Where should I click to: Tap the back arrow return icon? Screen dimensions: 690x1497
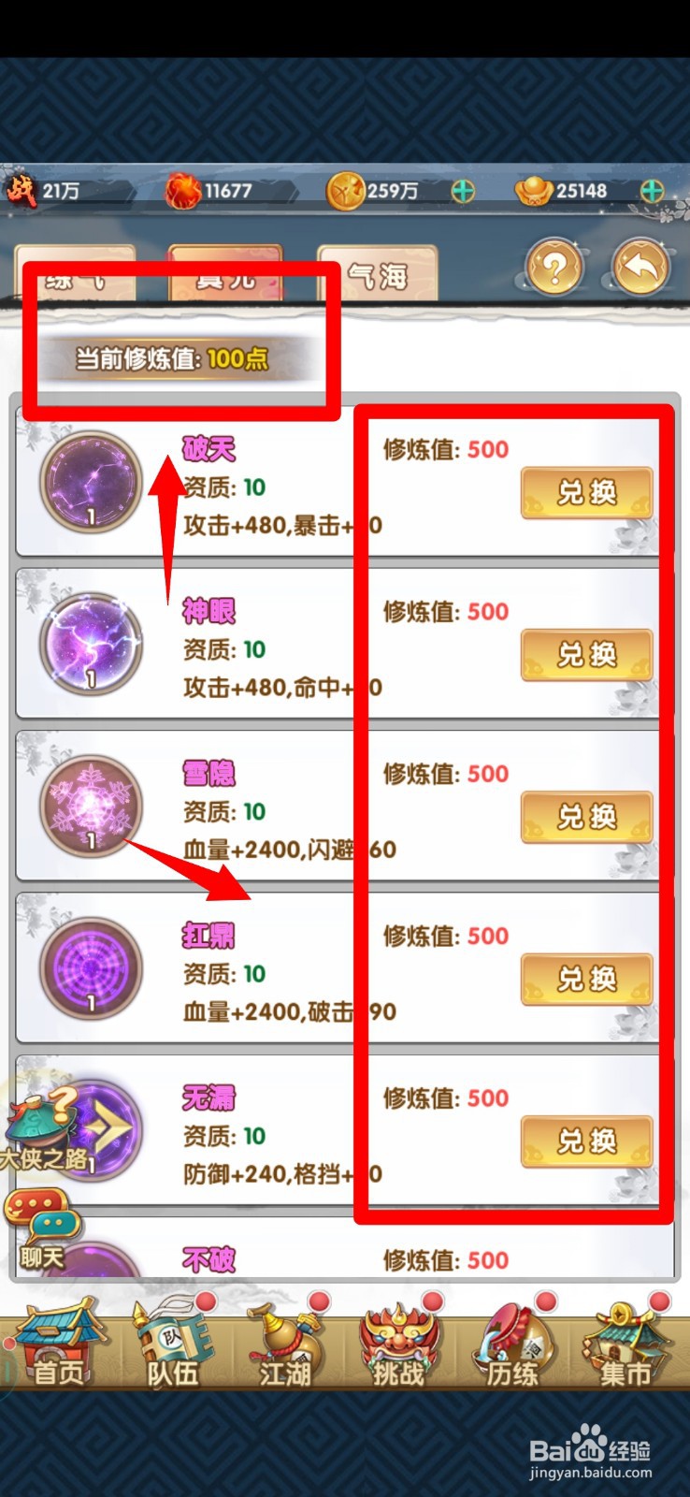pyautogui.click(x=641, y=269)
